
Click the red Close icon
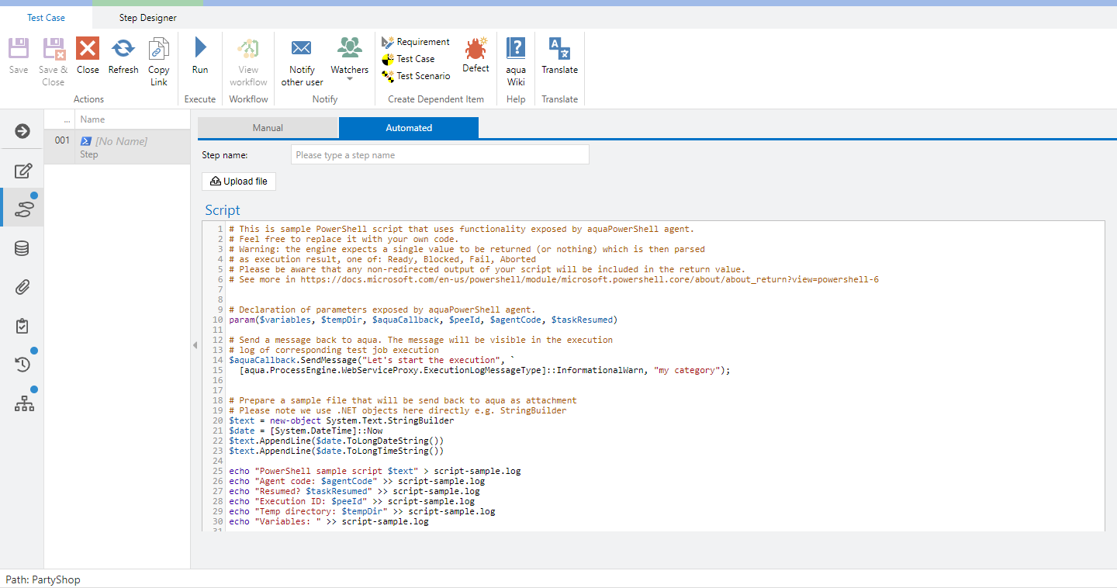tap(88, 49)
